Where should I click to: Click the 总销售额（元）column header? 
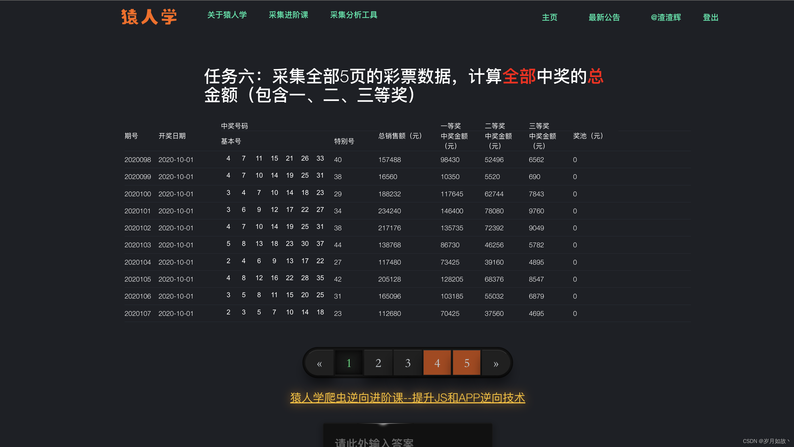[400, 136]
